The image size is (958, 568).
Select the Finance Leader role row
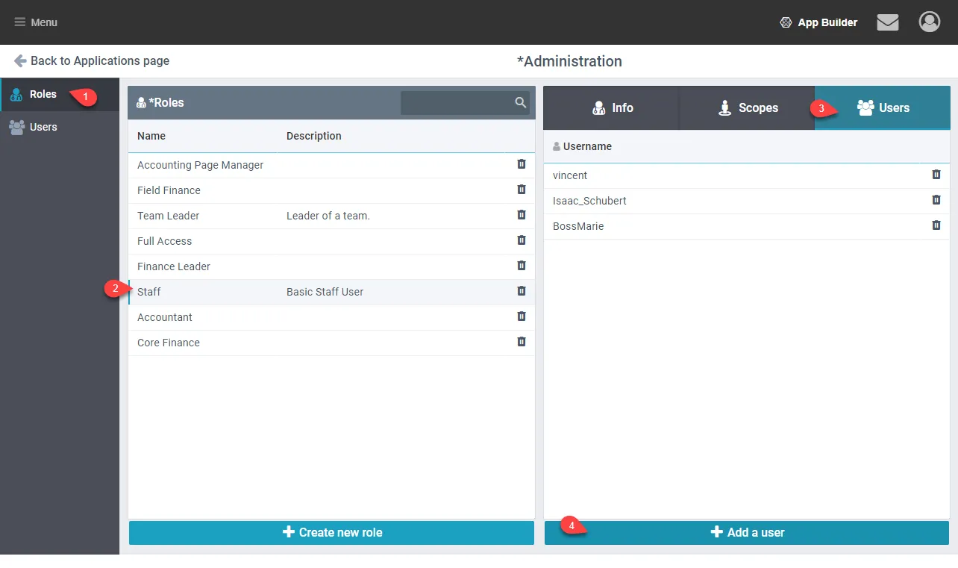174,266
